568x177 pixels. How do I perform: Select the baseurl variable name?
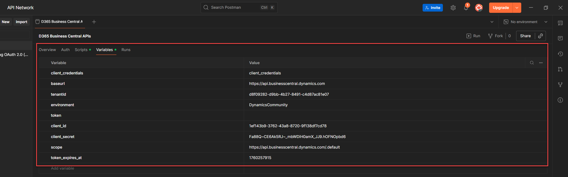58,84
